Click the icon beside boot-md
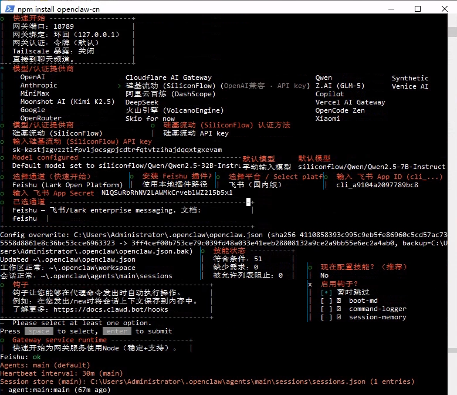The image size is (457, 395). (338, 301)
